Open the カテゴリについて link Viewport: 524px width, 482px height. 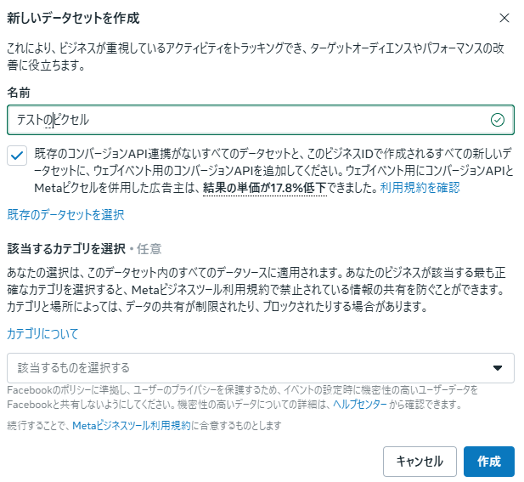click(42, 334)
